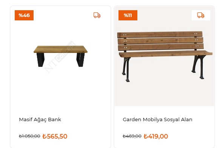The width and height of the screenshot is (217, 148).
Task: Click the delivery truck icon on Garden Mobilya card
Action: (x=201, y=15)
